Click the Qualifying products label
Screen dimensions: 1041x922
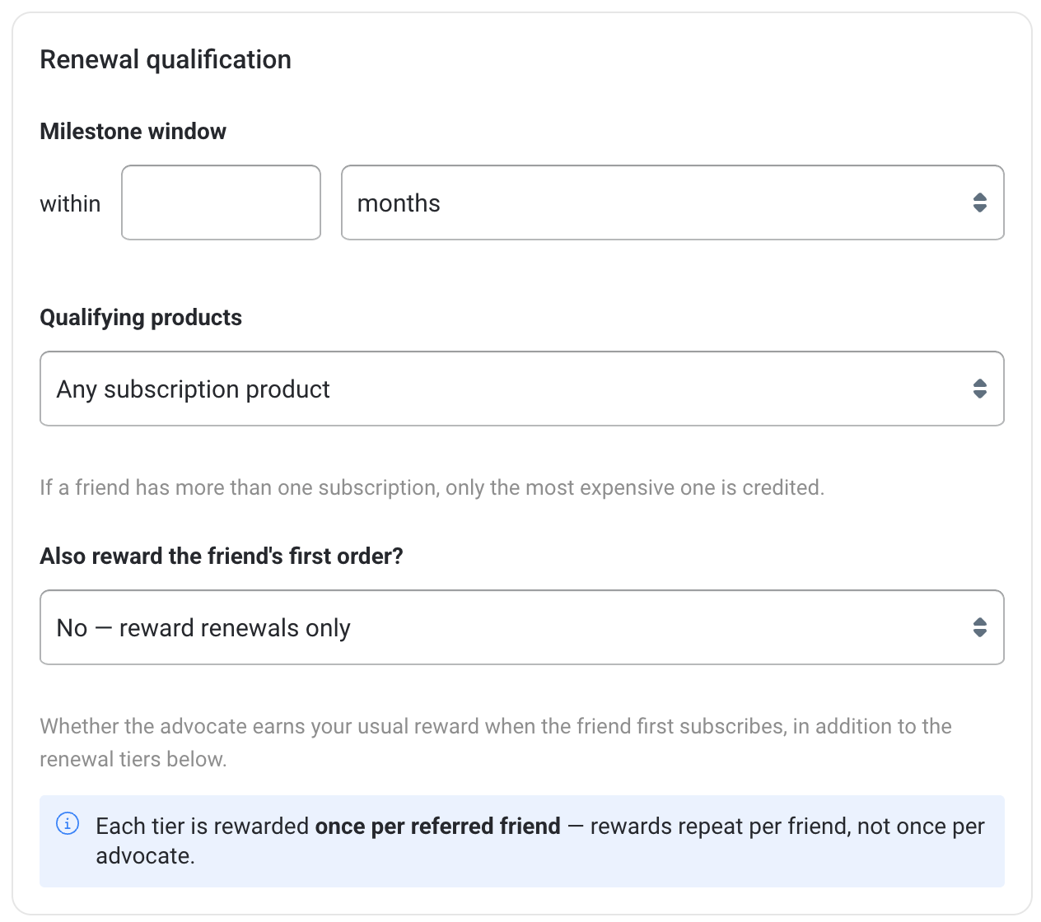point(141,318)
